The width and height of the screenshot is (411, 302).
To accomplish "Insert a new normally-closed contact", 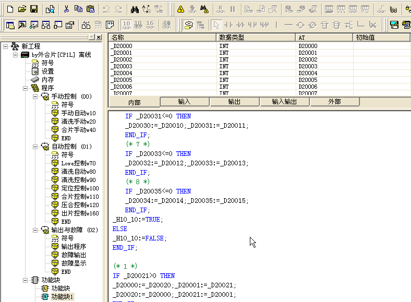I will [240, 25].
